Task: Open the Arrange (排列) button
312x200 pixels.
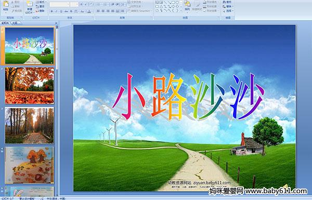Action: click(187, 6)
